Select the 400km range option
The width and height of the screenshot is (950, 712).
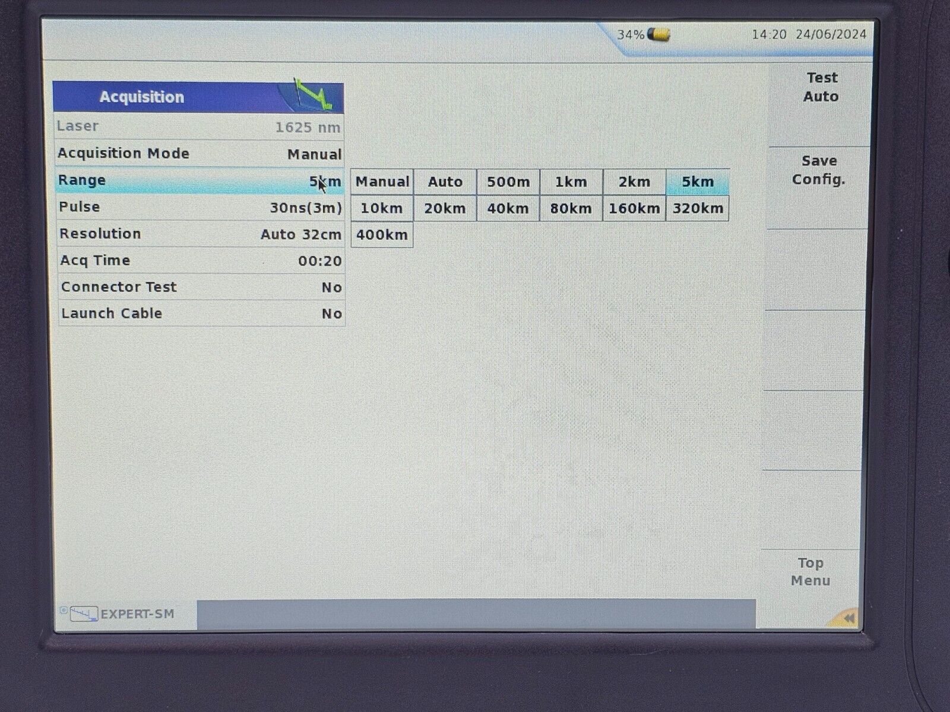[382, 234]
